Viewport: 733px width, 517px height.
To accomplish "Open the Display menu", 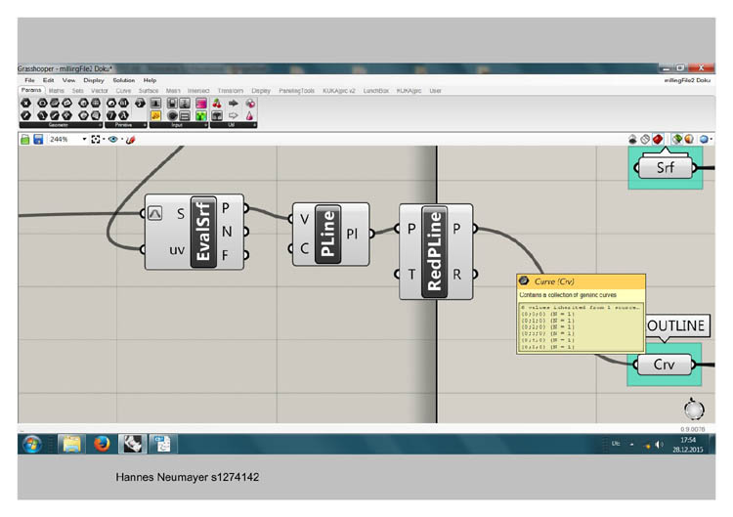I will [x=94, y=80].
